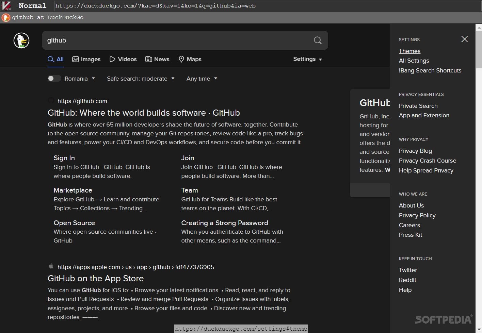This screenshot has height=333, width=482.
Task: Open Help Spread Privacy link
Action: [x=426, y=170]
